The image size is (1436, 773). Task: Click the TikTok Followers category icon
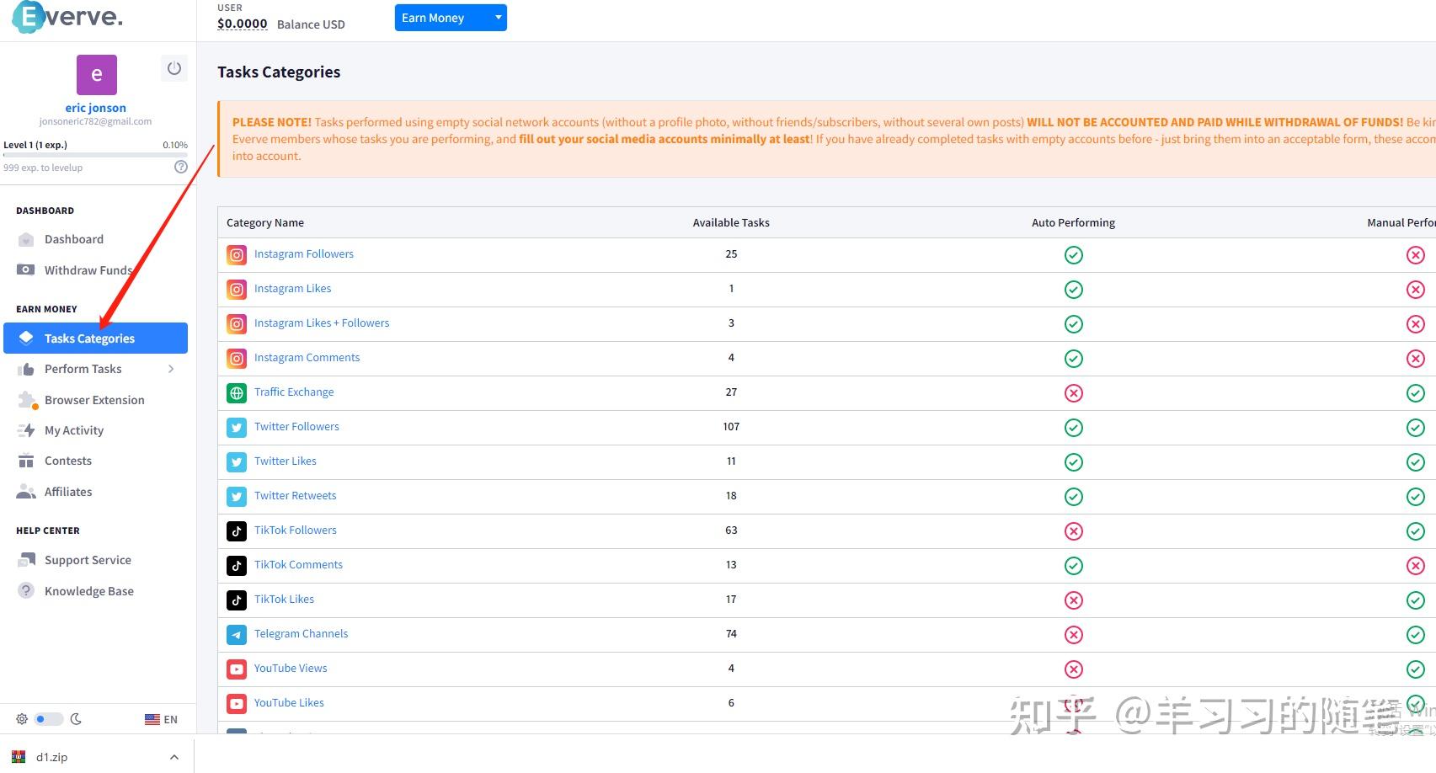(x=237, y=530)
